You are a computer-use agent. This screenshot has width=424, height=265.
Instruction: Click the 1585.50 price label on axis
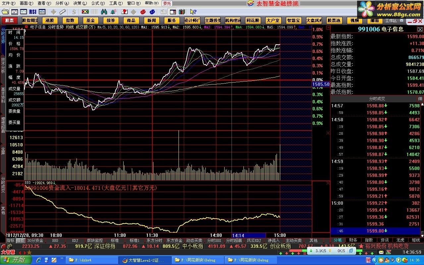321,84
